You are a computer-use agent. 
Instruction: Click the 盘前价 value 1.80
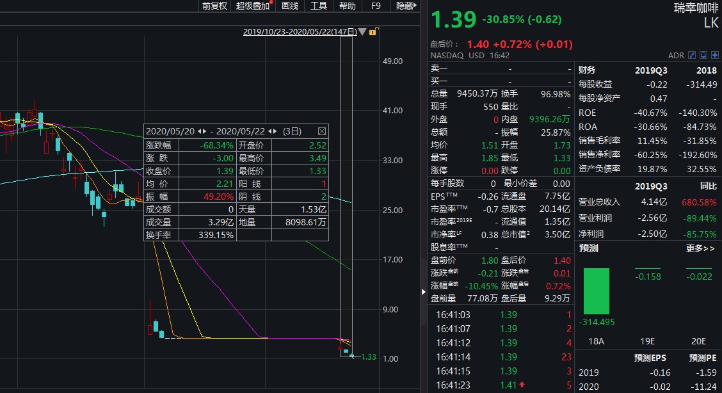pos(490,261)
